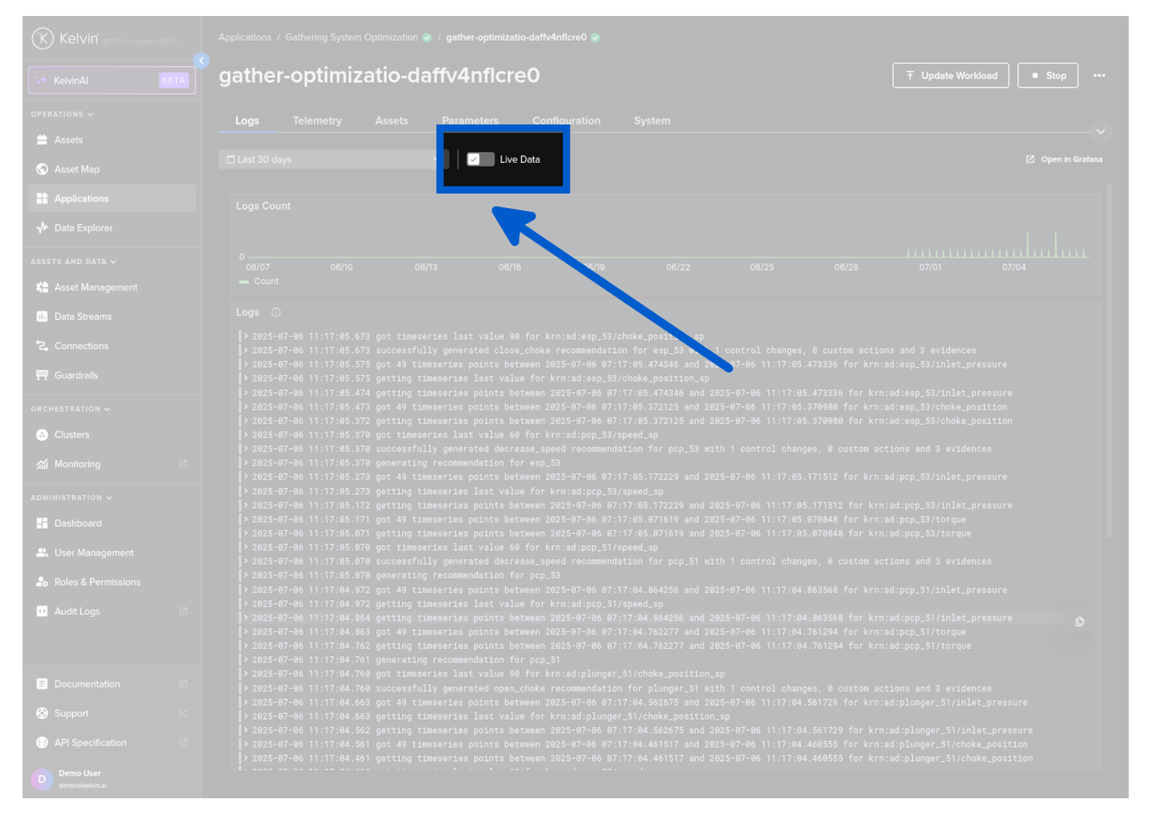The width and height of the screenshot is (1152, 815).
Task: Collapse the sidebar with arrow button
Action: click(x=201, y=61)
